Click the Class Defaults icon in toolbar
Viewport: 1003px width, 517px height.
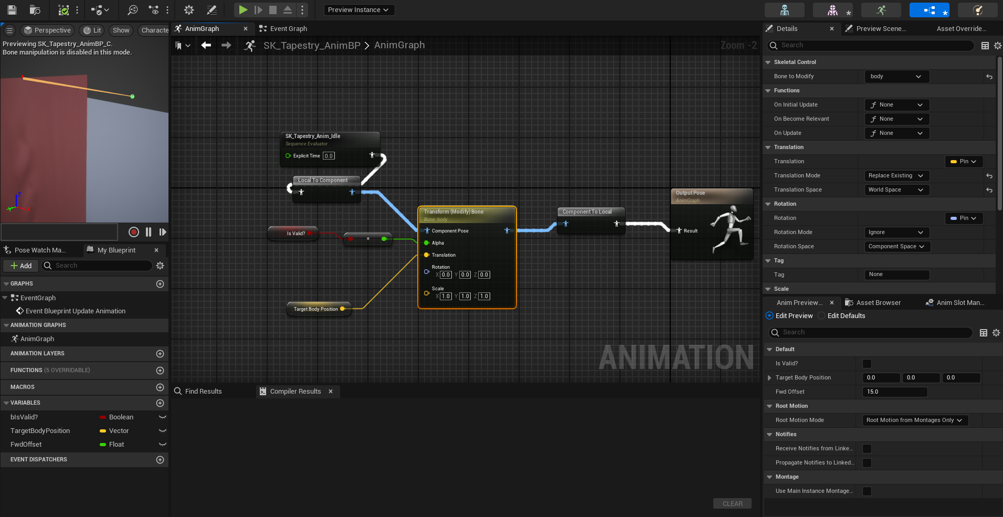212,9
